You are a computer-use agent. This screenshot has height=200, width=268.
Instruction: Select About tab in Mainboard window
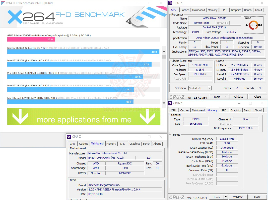157,144
